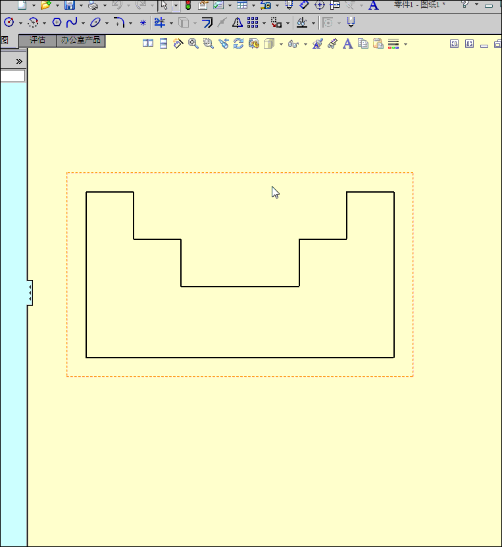The height and width of the screenshot is (547, 502).
Task: Click the Rebuild traffic light icon
Action: [188, 5]
